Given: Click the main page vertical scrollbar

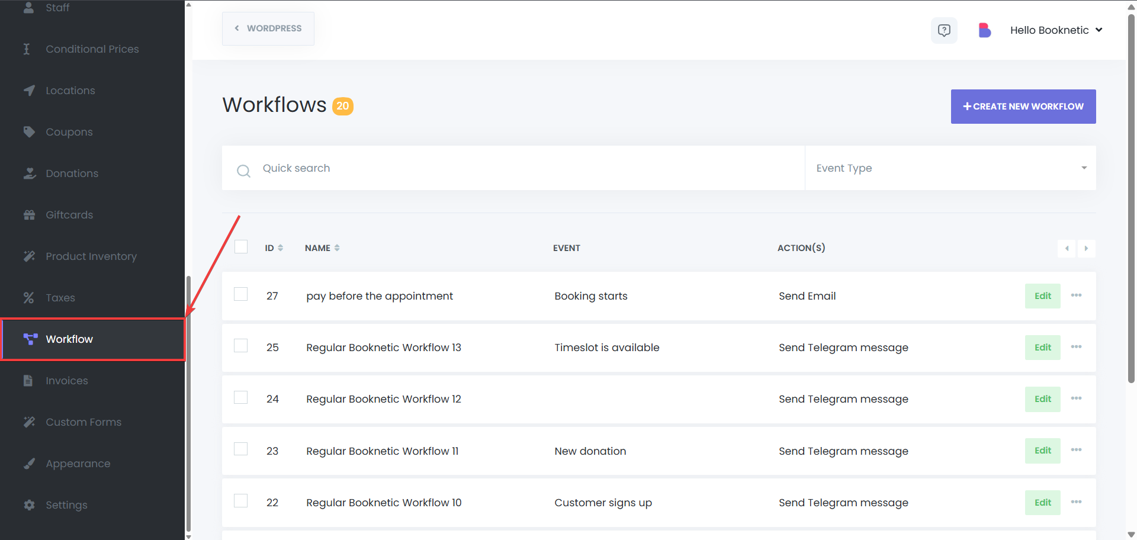Looking at the screenshot, I should [x=1131, y=198].
